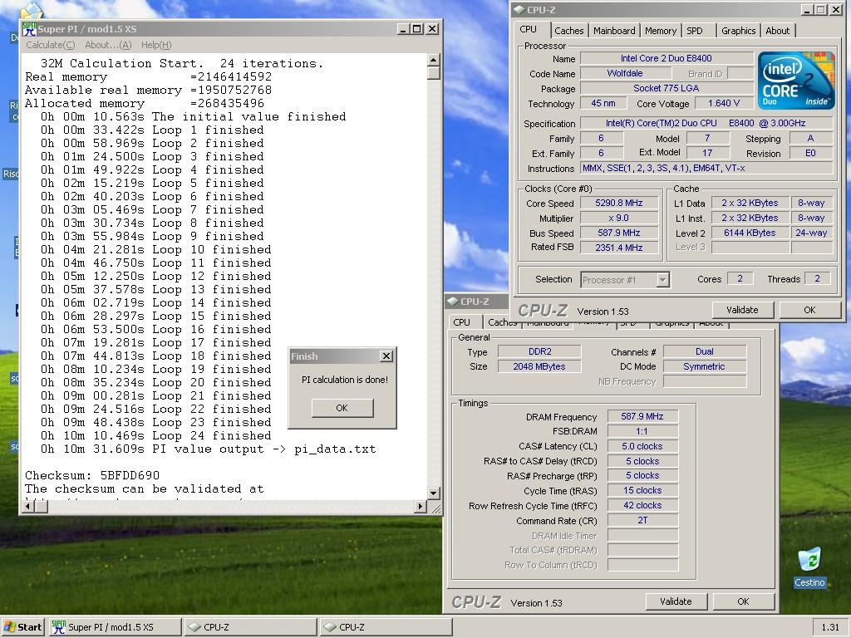Click the Technology value 45 nm
This screenshot has width=851, height=638.
(x=603, y=103)
